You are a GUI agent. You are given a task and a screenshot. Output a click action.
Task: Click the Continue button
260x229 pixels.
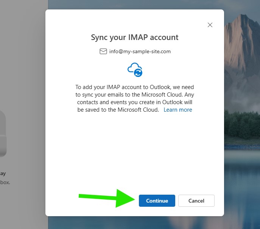pos(157,201)
